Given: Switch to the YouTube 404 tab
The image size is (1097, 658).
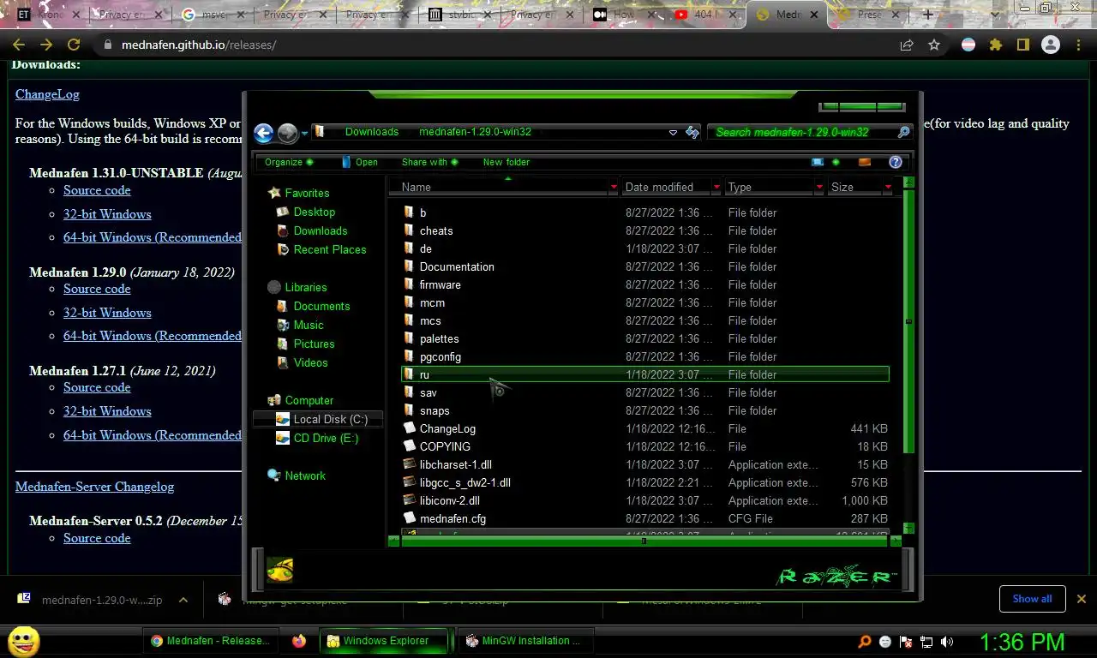Looking at the screenshot, I should [x=704, y=15].
